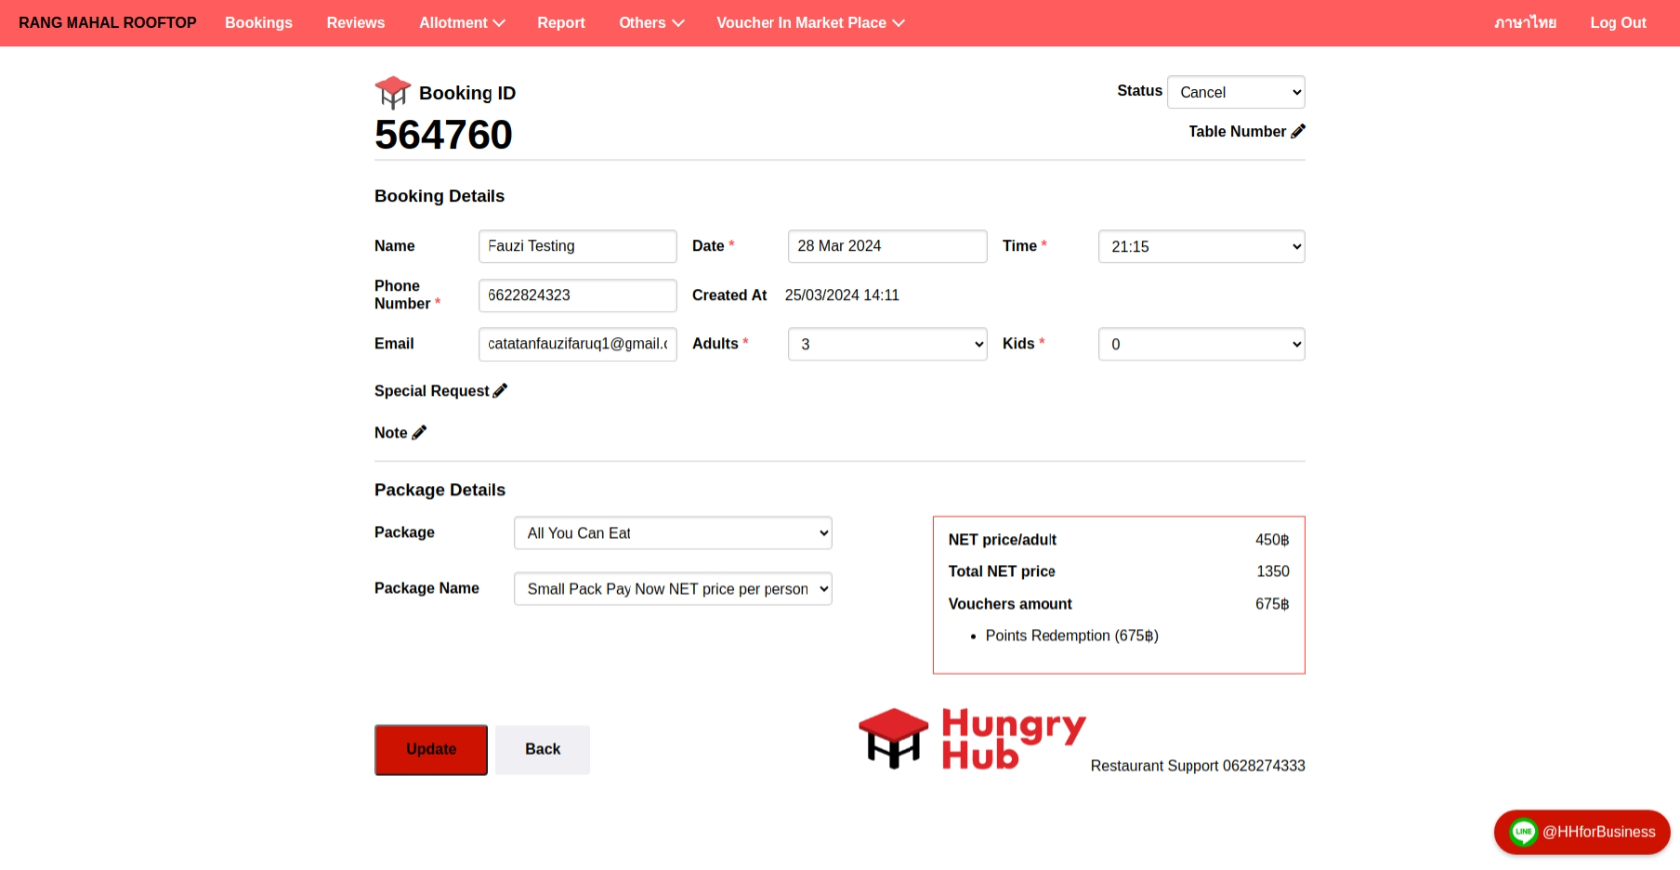Go to the Reviews page
Screen dimensions: 1680x870
pos(355,23)
